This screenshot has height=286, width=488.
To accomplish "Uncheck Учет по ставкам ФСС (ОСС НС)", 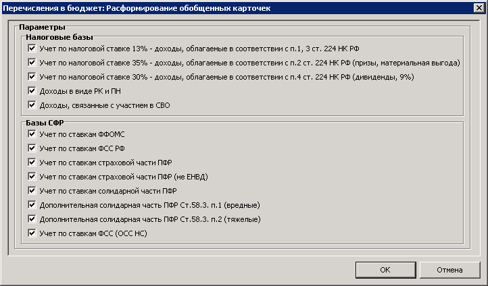I will tap(32, 233).
